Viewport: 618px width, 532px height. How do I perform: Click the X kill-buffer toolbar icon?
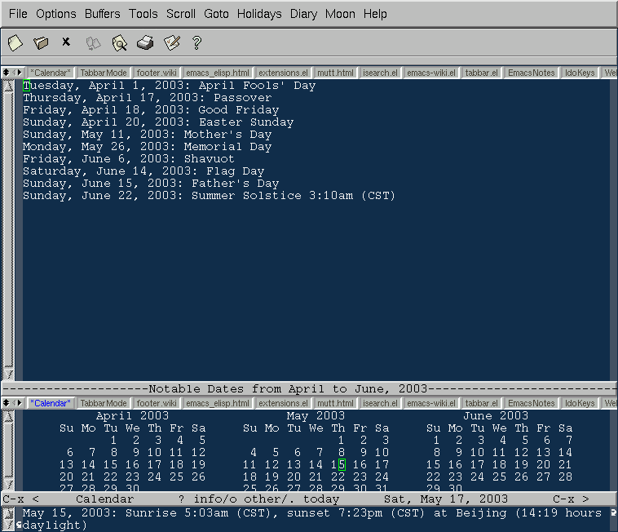66,42
